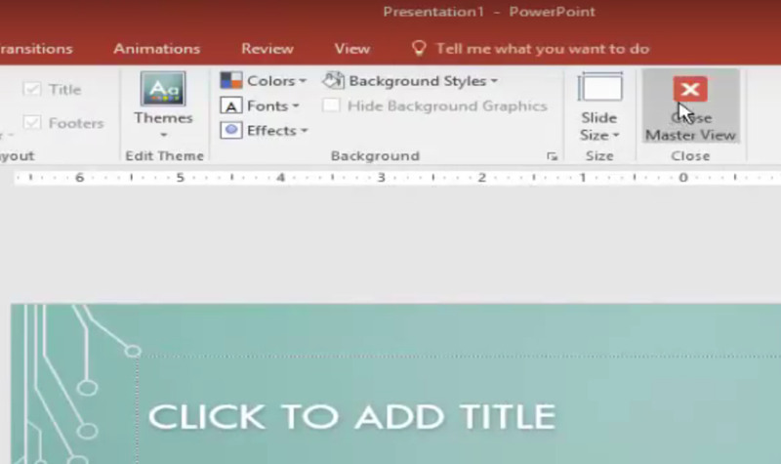Click the 'Click to add title' placeholder
Image resolution: width=781 pixels, height=464 pixels.
pyautogui.click(x=352, y=417)
